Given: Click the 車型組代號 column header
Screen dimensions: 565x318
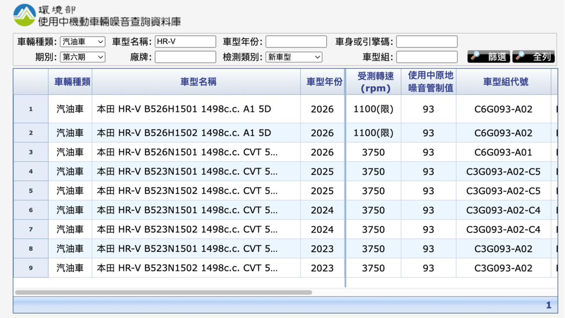Looking at the screenshot, I should (507, 81).
